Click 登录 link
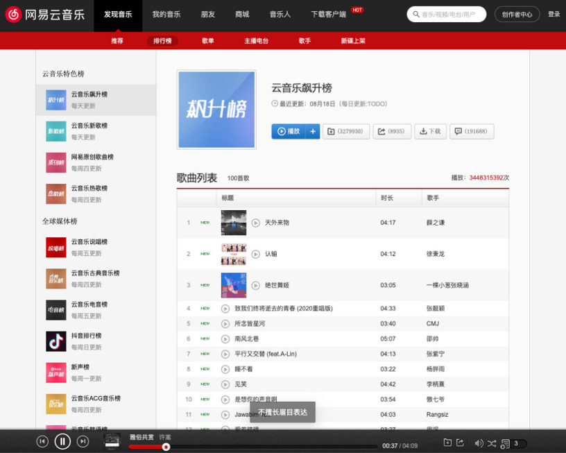 coord(554,15)
